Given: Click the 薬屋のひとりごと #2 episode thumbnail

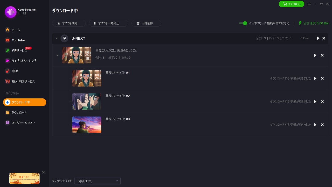Looking at the screenshot, I should point(87,101).
